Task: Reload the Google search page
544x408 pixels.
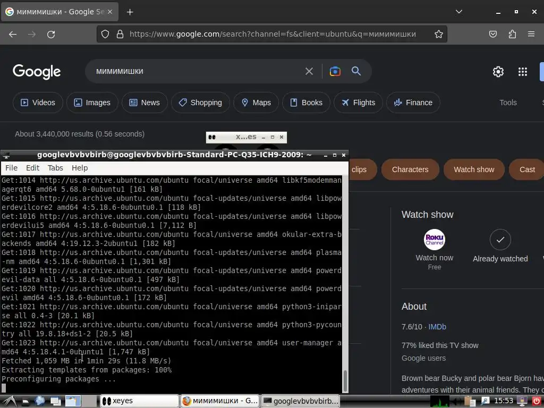Action: 51,34
